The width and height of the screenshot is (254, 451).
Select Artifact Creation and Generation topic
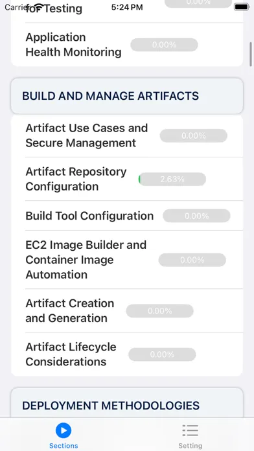[x=127, y=310]
